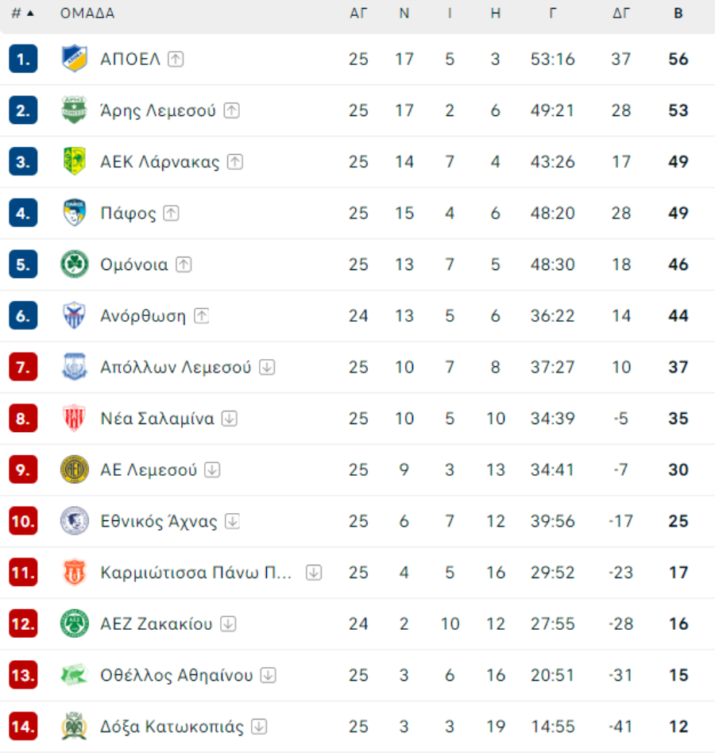The image size is (715, 753).
Task: Click the ΑΠΟΕΛ team crest
Action: click(75, 59)
